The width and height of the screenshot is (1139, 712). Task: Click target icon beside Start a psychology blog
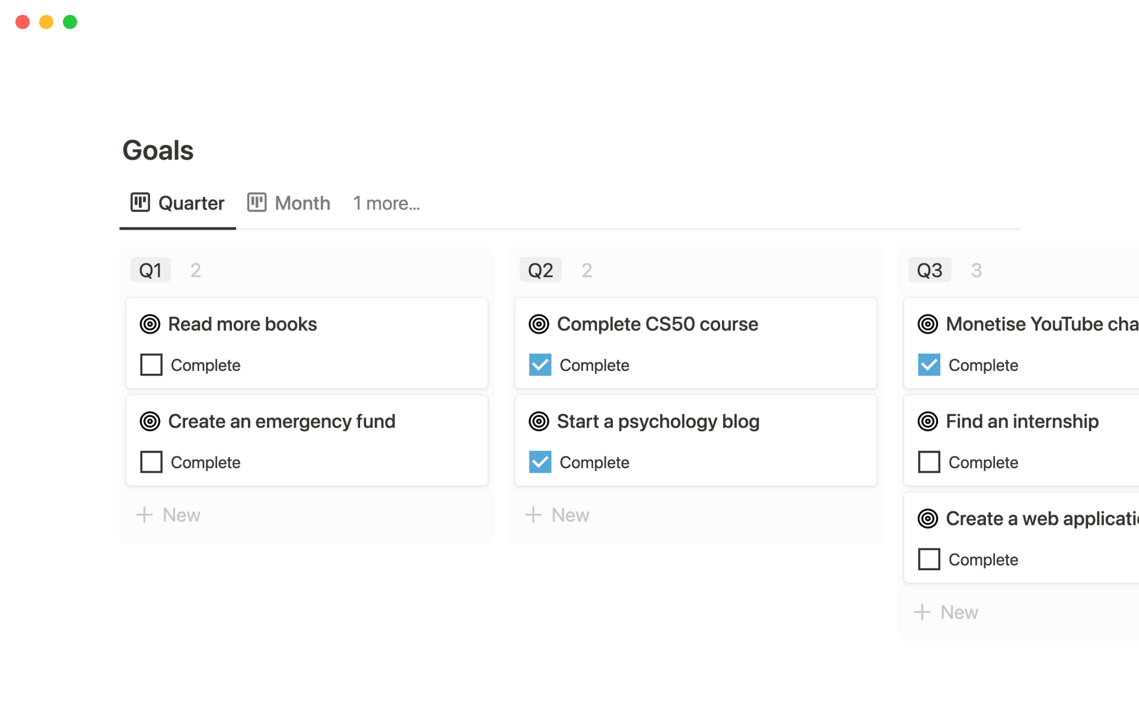tap(539, 421)
